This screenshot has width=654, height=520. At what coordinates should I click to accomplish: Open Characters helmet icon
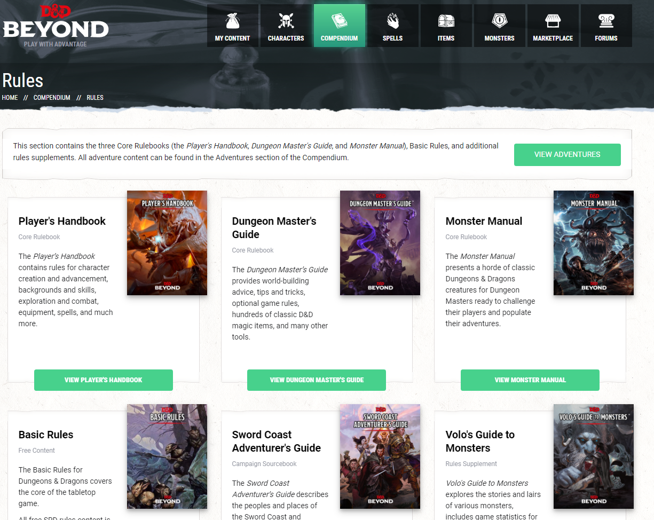tap(286, 21)
